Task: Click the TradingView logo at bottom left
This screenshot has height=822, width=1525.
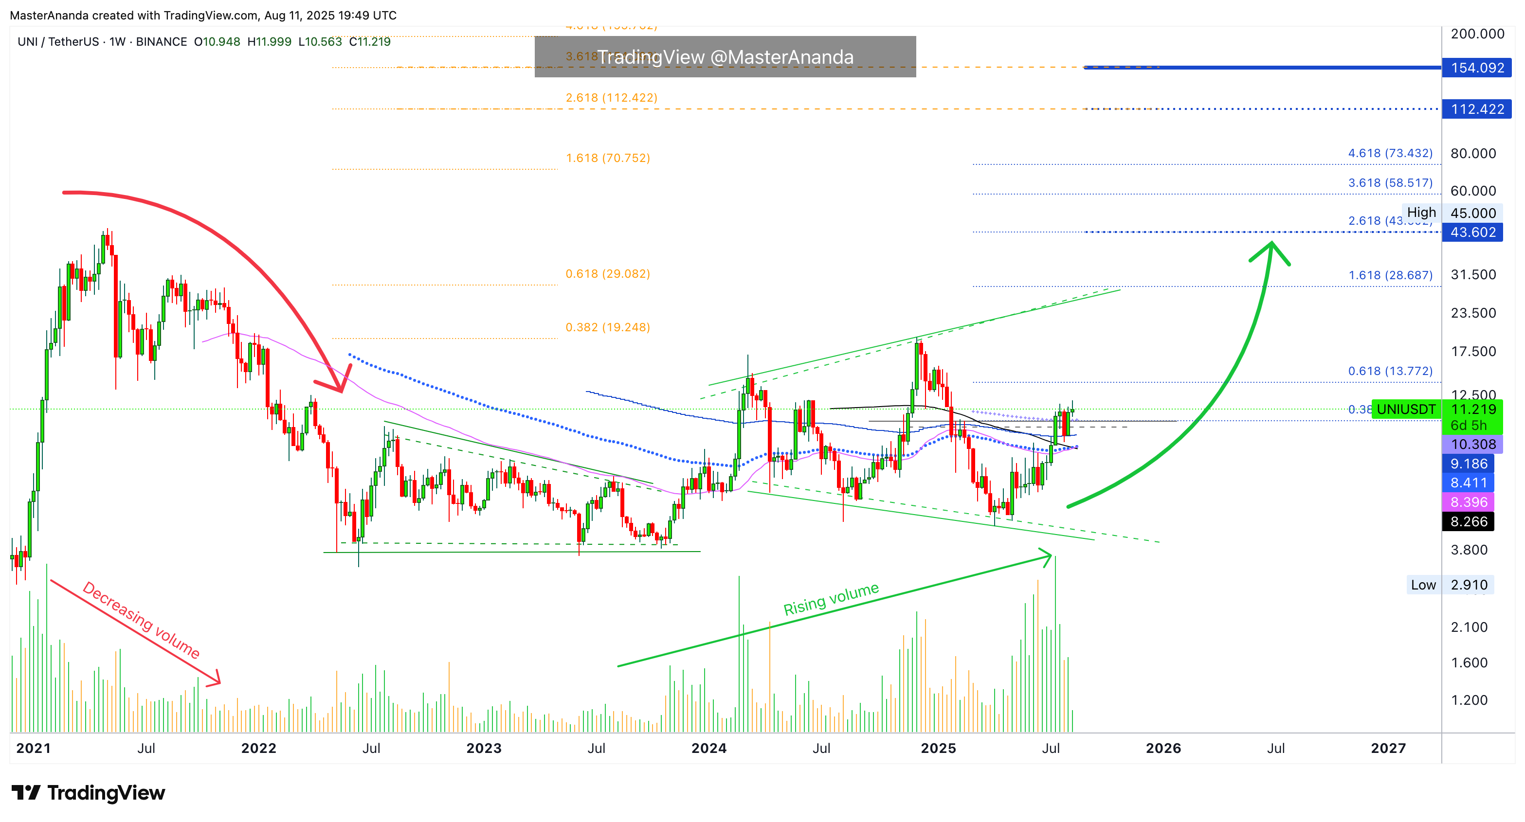Action: (x=88, y=792)
